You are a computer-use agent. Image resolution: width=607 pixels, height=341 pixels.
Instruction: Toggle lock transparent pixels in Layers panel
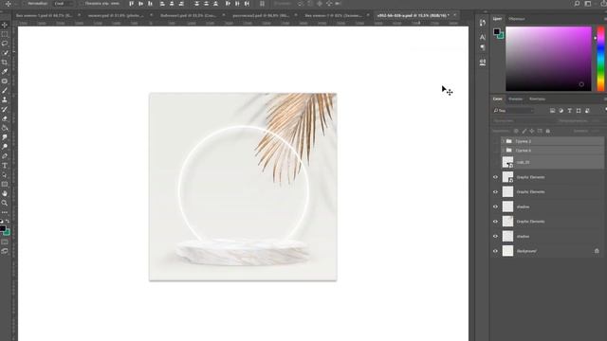(516, 131)
